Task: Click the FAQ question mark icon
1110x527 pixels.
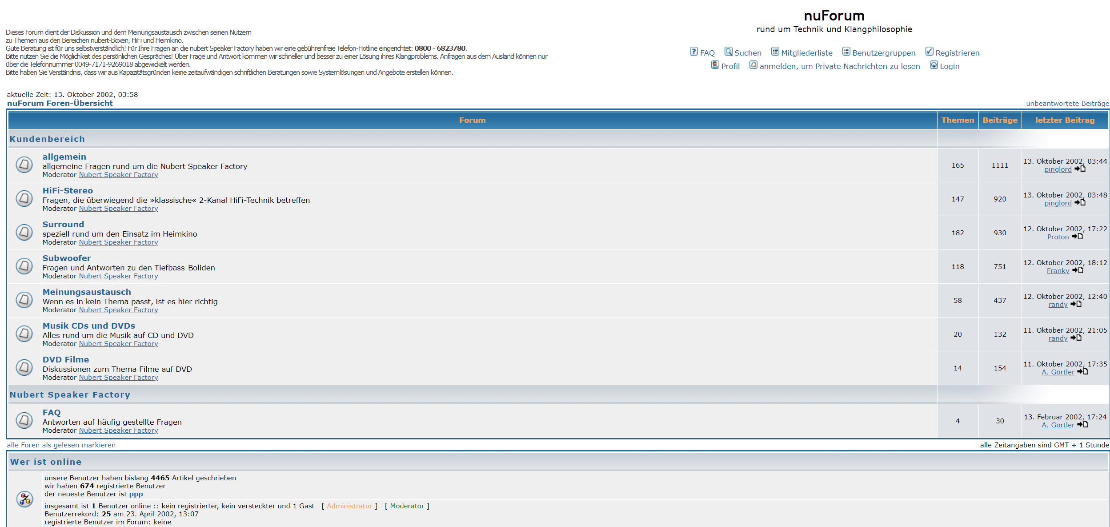Action: coord(693,52)
